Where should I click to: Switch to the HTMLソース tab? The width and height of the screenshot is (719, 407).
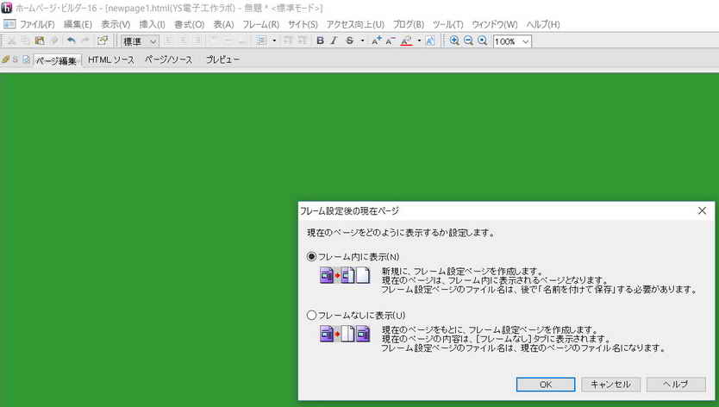(111, 59)
